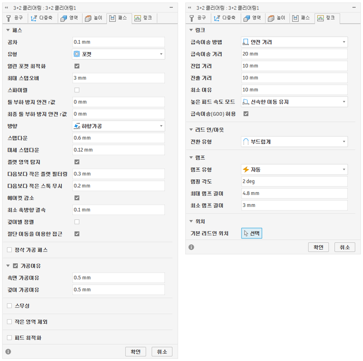Open the 유형 dropdown set to 포켓
Screen dimensions: 363x361
(x=118, y=54)
